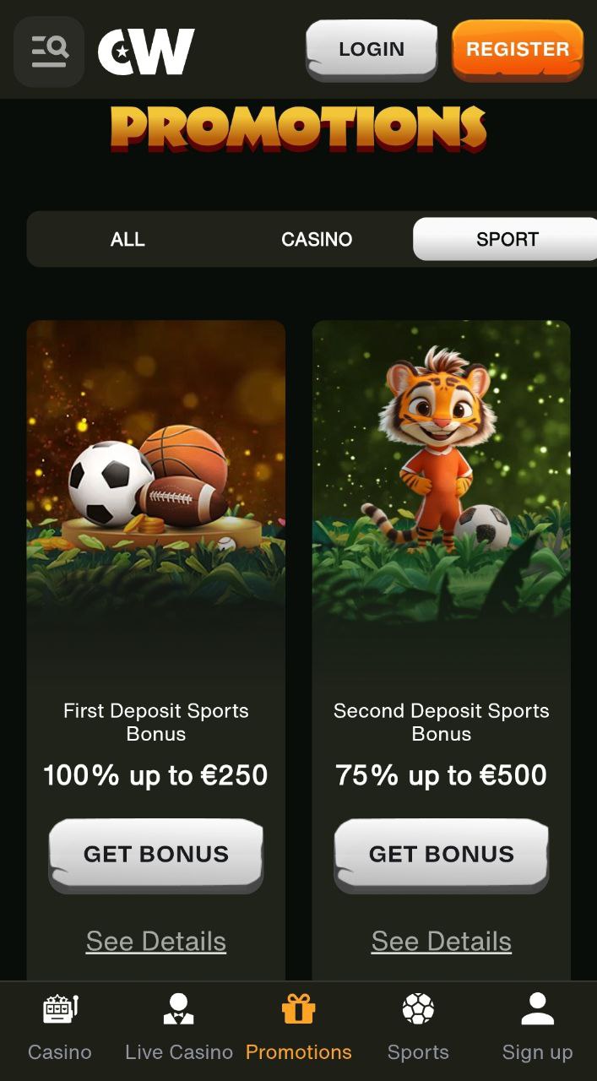Click the 75% up to €500 text
This screenshot has width=597, height=1081.
pyautogui.click(x=442, y=775)
